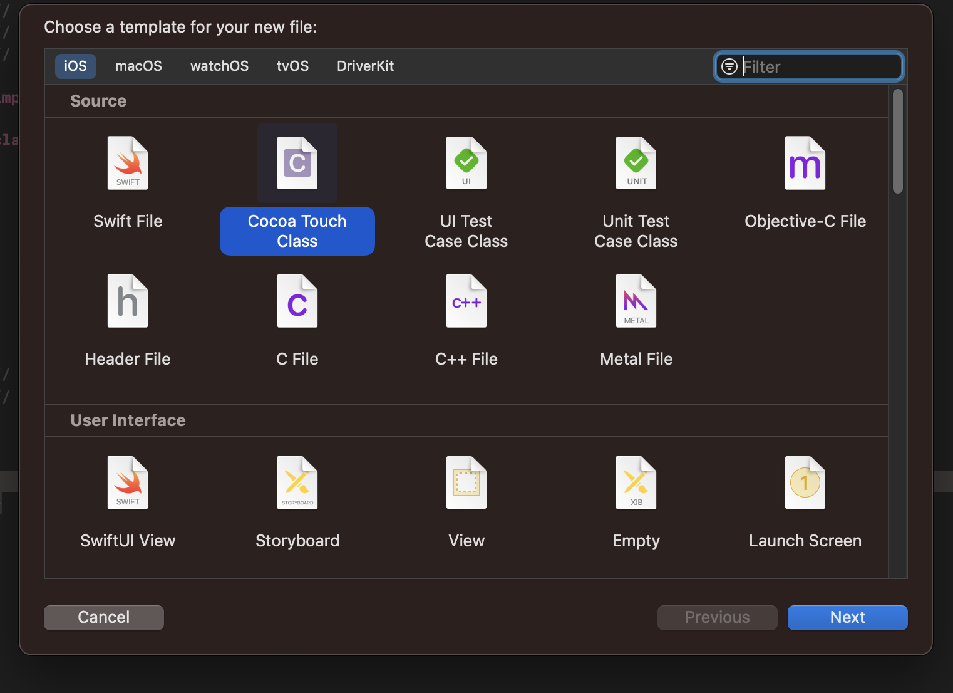Pick the C File template icon
This screenshot has height=693, width=953.
pos(297,301)
